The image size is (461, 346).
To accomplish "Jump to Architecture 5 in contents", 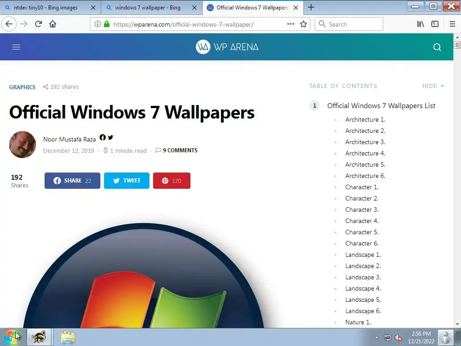I will coord(365,164).
